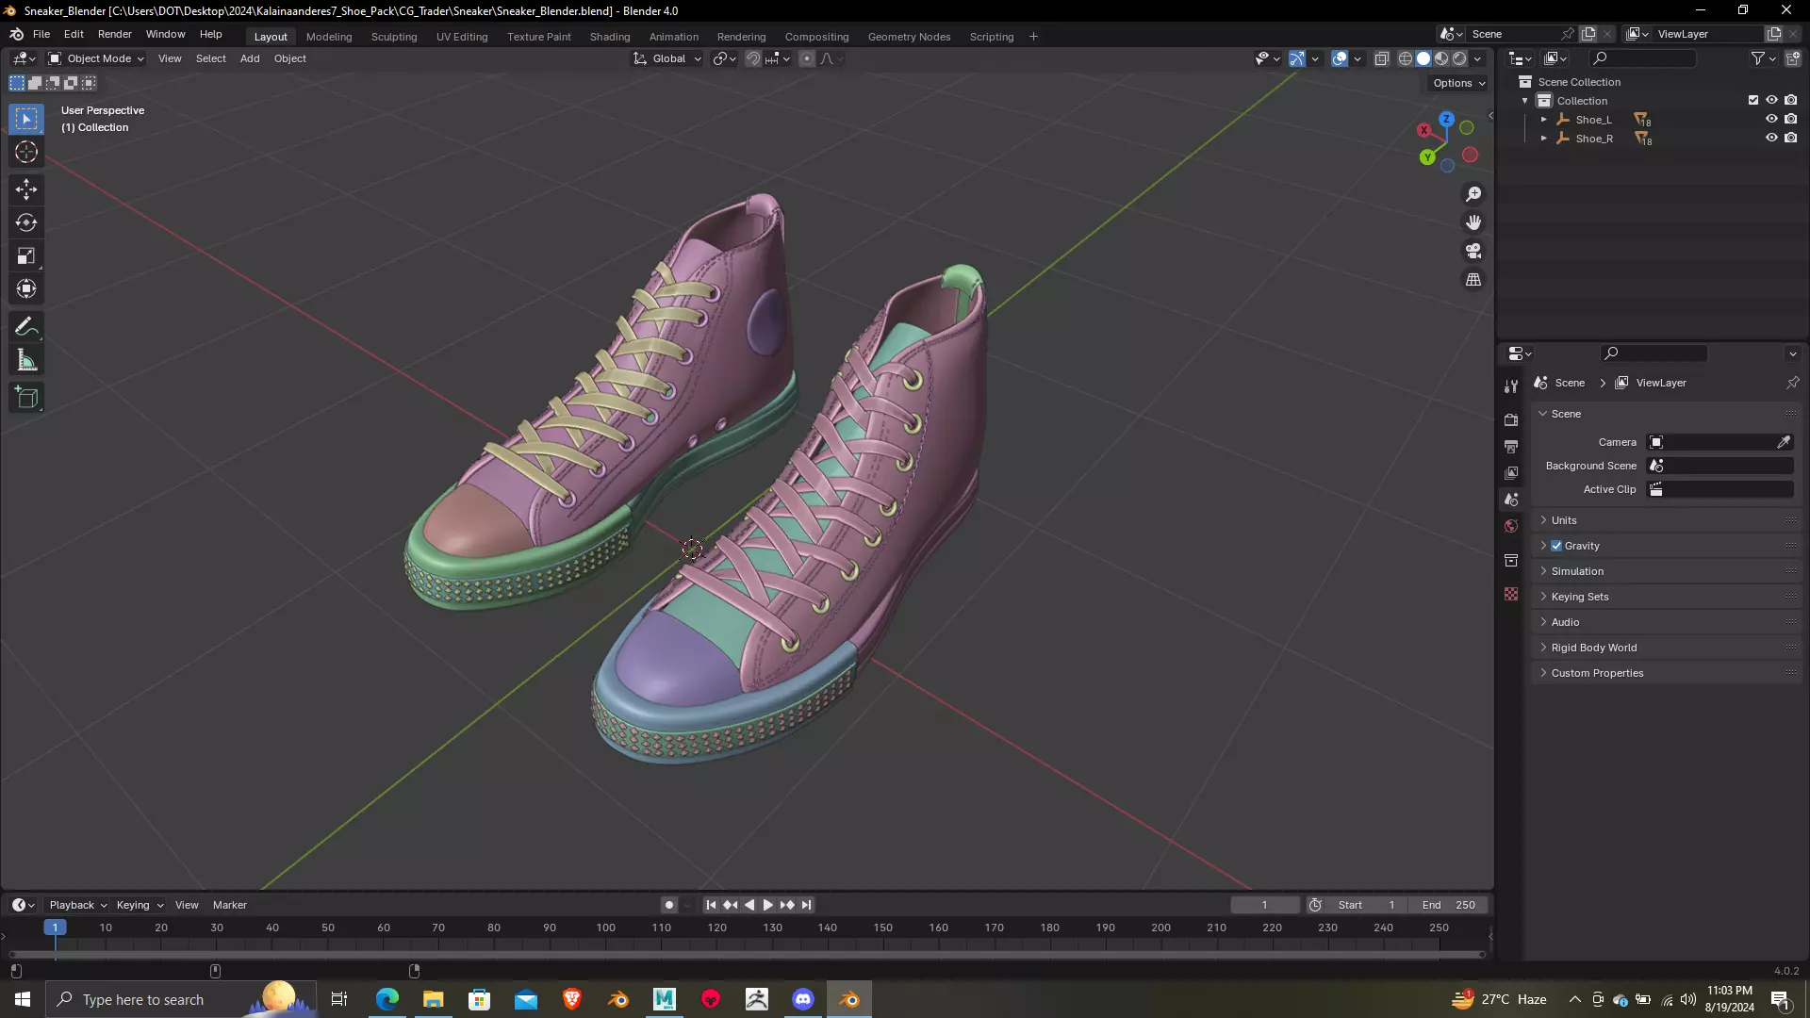Switch perspective/orthographic grid icon

[x=1473, y=280]
